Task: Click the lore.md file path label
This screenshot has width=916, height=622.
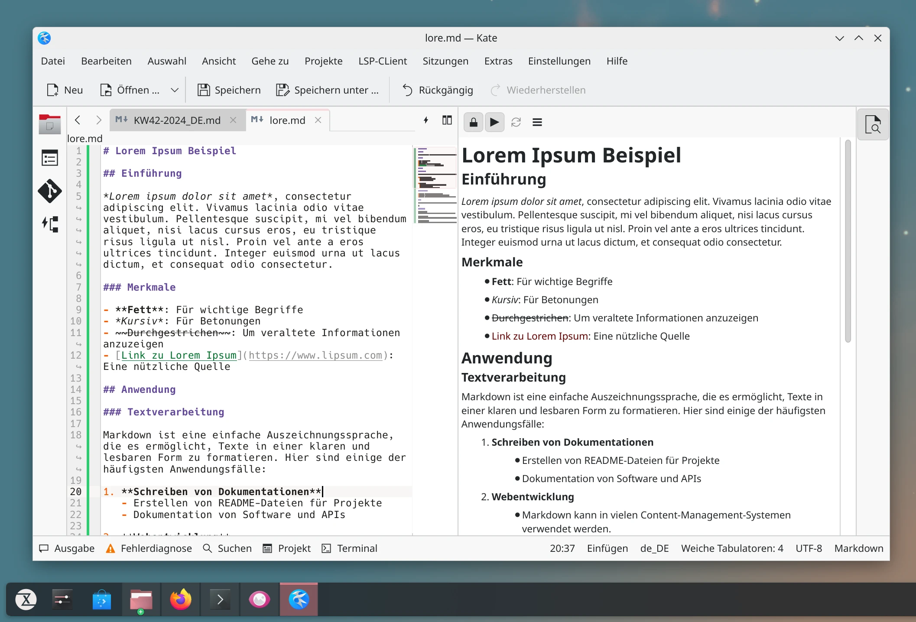Action: pos(85,139)
